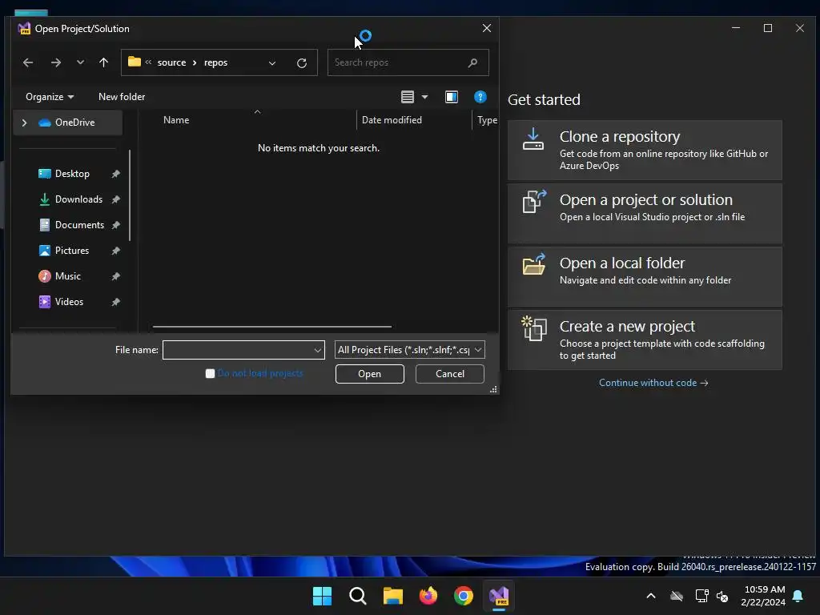The image size is (820, 615).
Task: Choose Open a local folder card
Action: 645,276
